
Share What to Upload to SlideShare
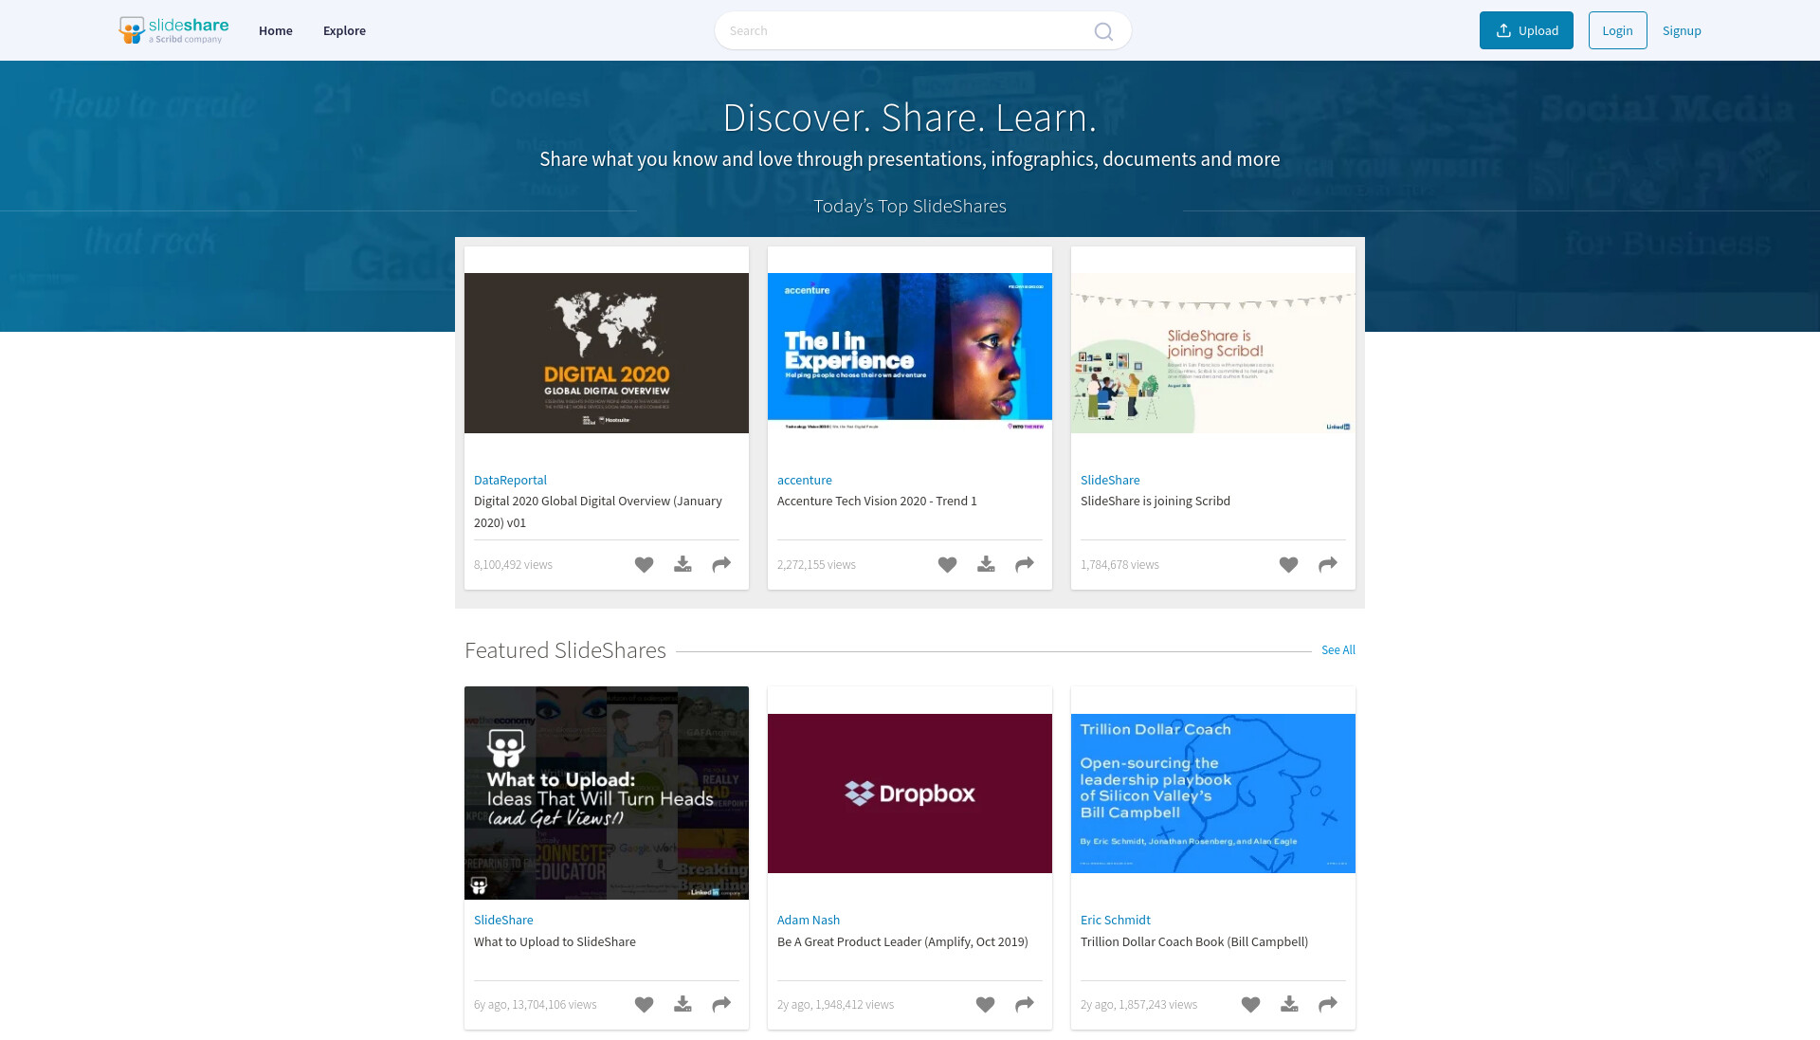pos(721,1004)
